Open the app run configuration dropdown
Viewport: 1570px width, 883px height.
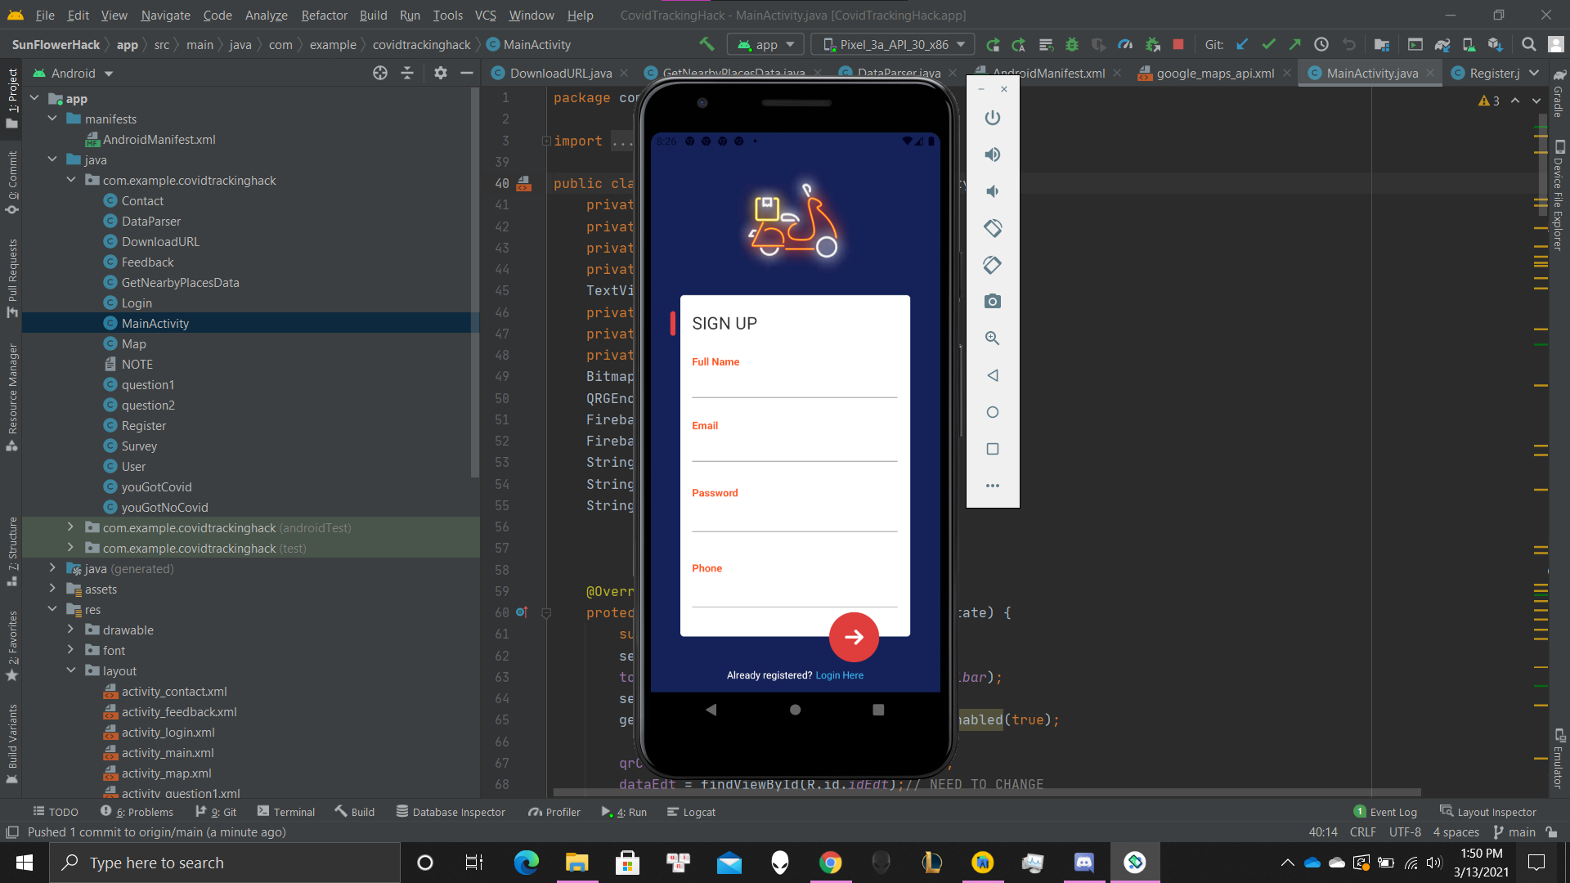766,44
